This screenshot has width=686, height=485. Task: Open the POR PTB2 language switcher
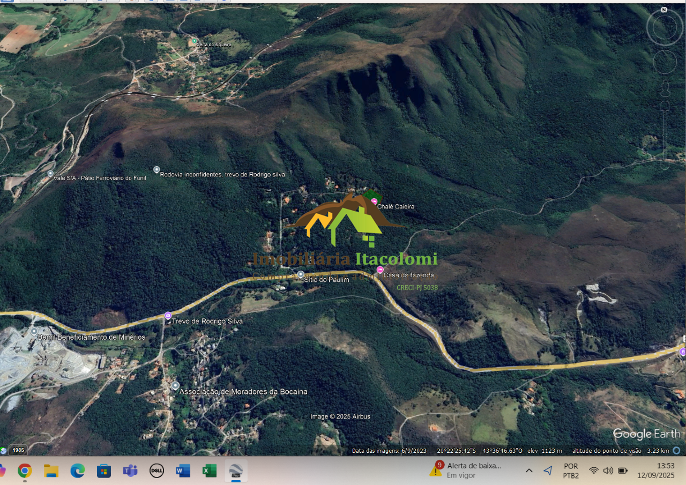[x=571, y=471]
